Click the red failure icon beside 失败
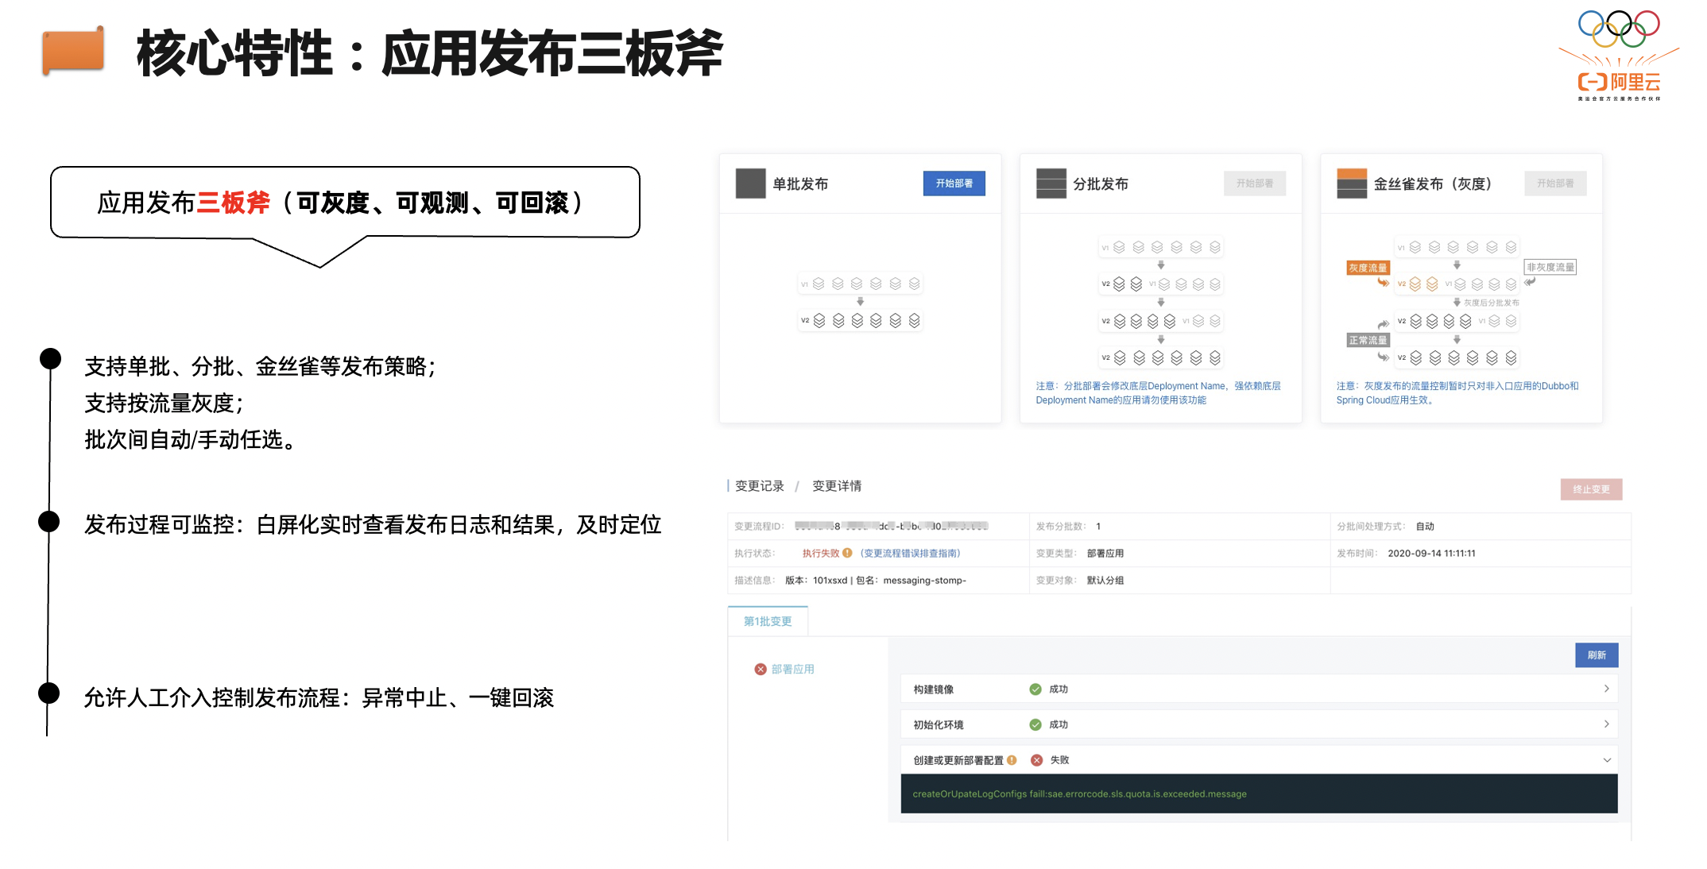Image resolution: width=1707 pixels, height=869 pixels. [x=1036, y=760]
